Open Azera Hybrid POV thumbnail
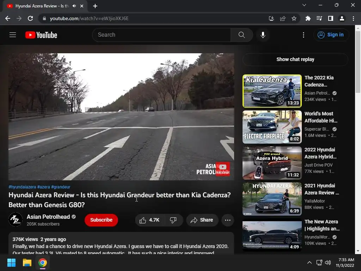361x271 pixels. [272, 163]
